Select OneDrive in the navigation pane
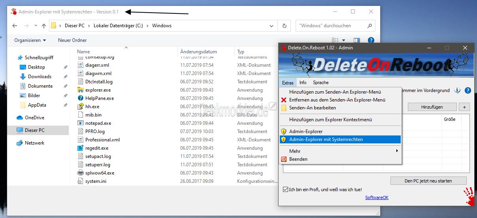Image resolution: width=477 pixels, height=218 pixels. (34, 118)
